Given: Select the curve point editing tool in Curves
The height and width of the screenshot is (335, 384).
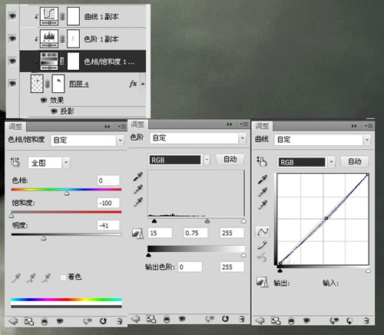Looking at the screenshot, I should coord(263,231).
